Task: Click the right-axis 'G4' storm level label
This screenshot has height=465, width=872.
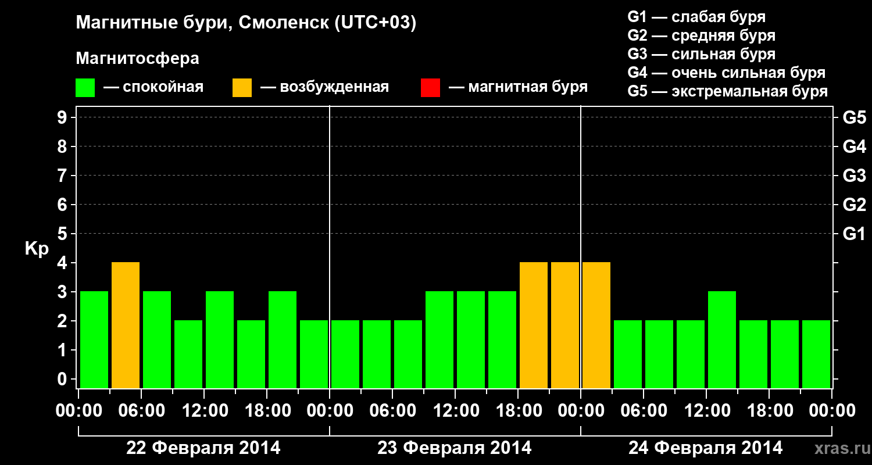Action: point(854,147)
